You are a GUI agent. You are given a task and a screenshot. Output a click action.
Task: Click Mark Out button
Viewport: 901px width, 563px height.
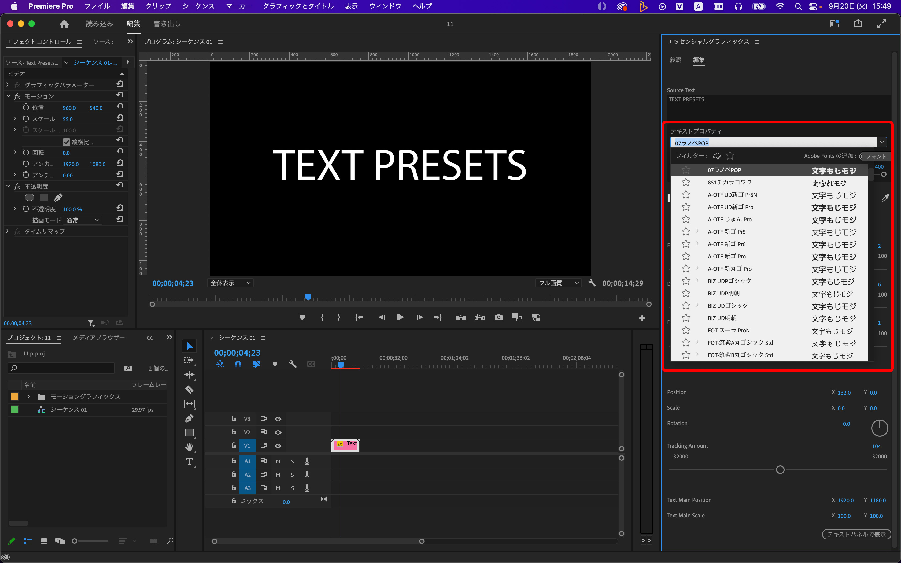(x=339, y=317)
